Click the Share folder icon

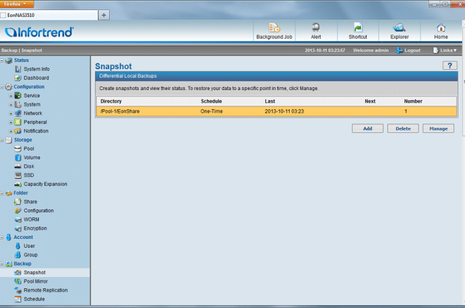[x=18, y=202]
